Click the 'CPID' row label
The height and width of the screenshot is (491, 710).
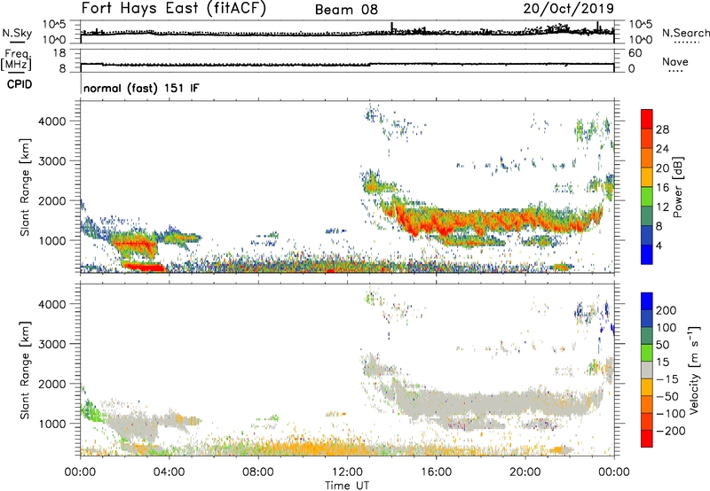pos(20,84)
